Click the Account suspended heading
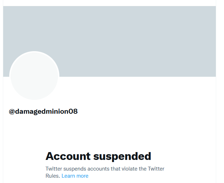Screen dimensions: 224x183 pyautogui.click(x=98, y=156)
